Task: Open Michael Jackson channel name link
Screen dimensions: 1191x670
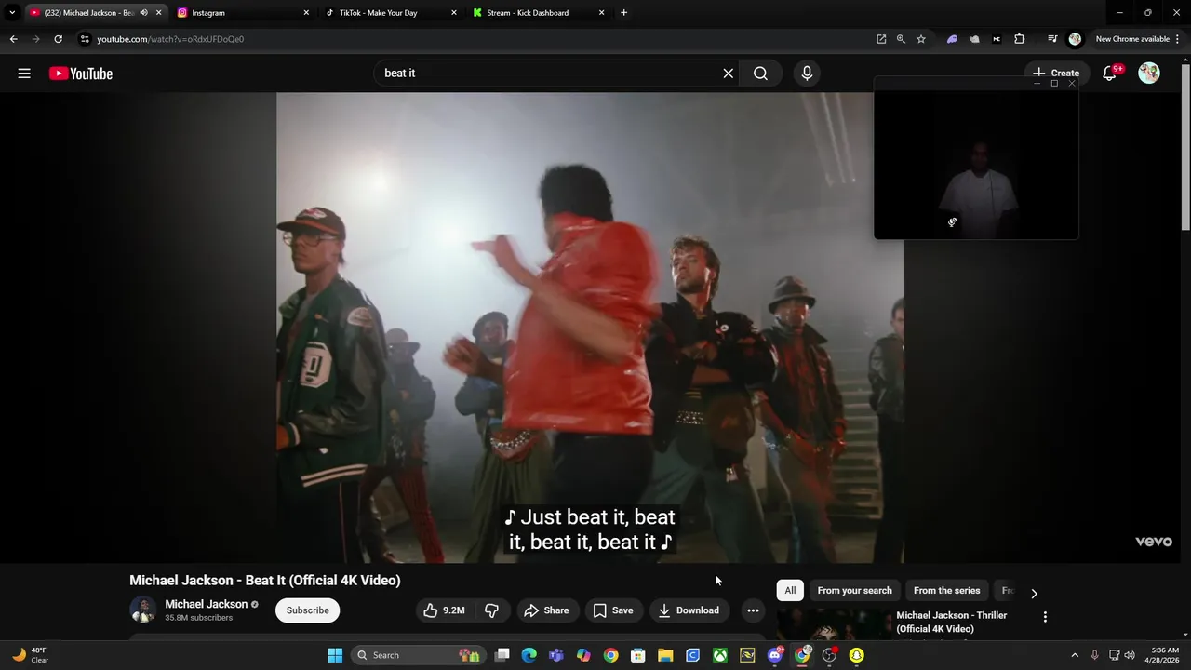Action: tap(207, 604)
